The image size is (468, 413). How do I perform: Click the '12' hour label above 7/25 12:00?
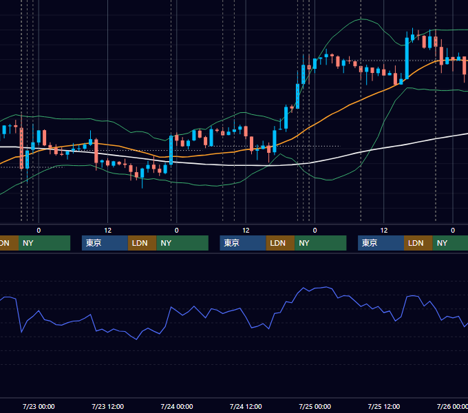coord(384,231)
